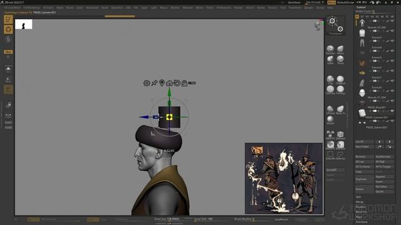Screen dimensions: 401x225
Task: Click the List All button
Action: click(365, 142)
